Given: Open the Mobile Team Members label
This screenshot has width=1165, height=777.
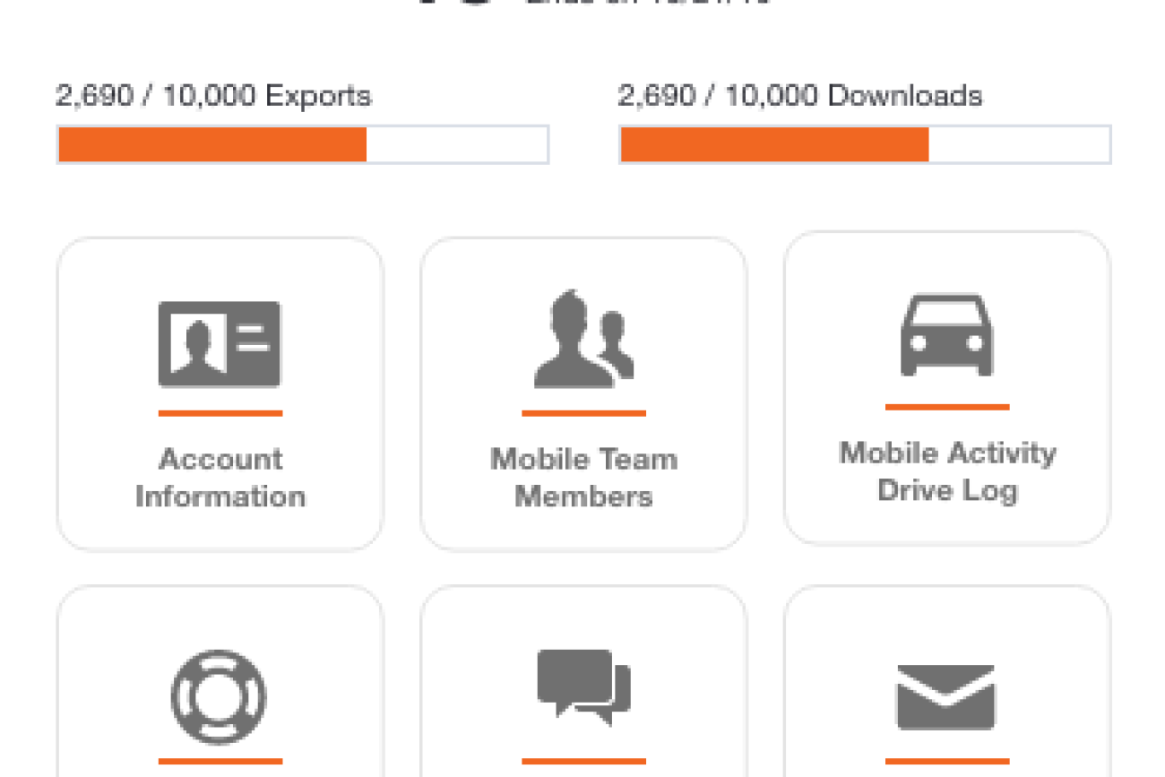Looking at the screenshot, I should tap(583, 478).
